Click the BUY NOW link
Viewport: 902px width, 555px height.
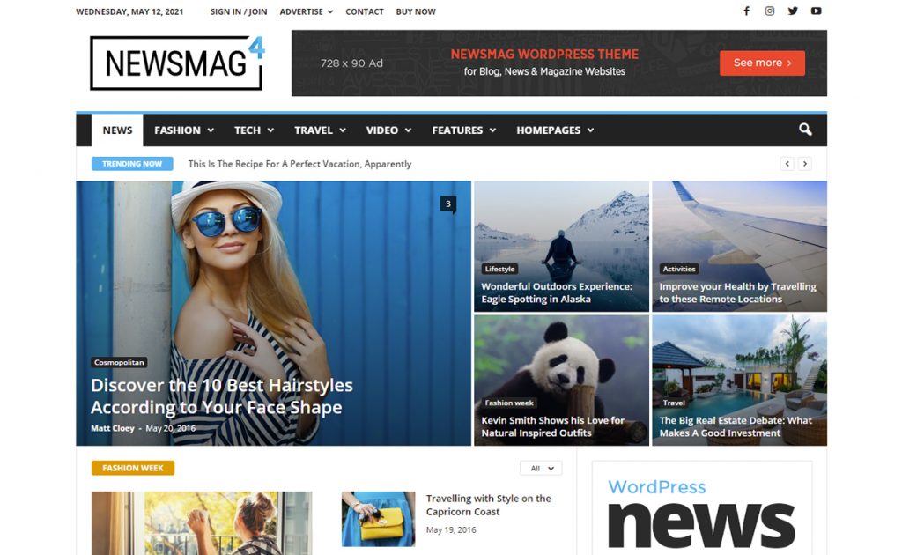(415, 11)
